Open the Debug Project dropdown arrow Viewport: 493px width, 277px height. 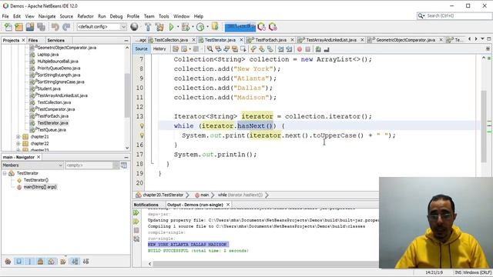(x=193, y=27)
